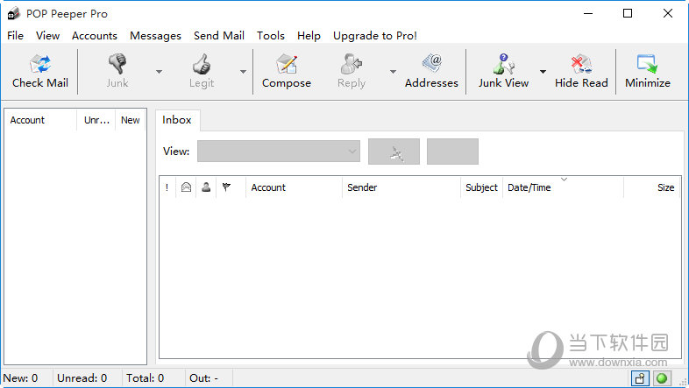This screenshot has width=689, height=388.
Task: Click Unread: 0 in status bar
Action: point(82,377)
